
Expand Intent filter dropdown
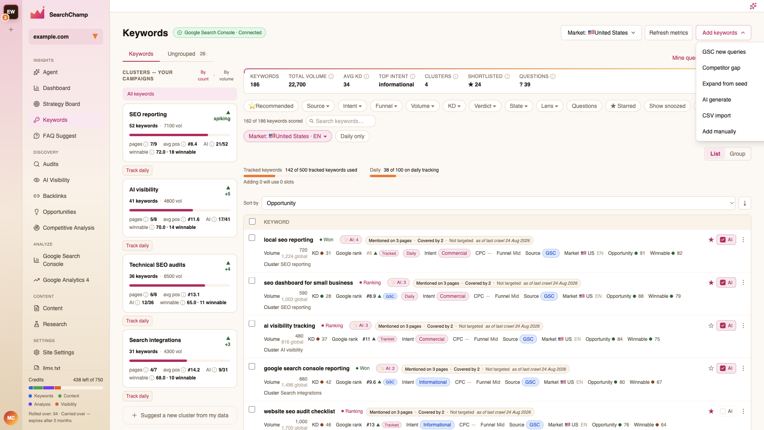[352, 106]
